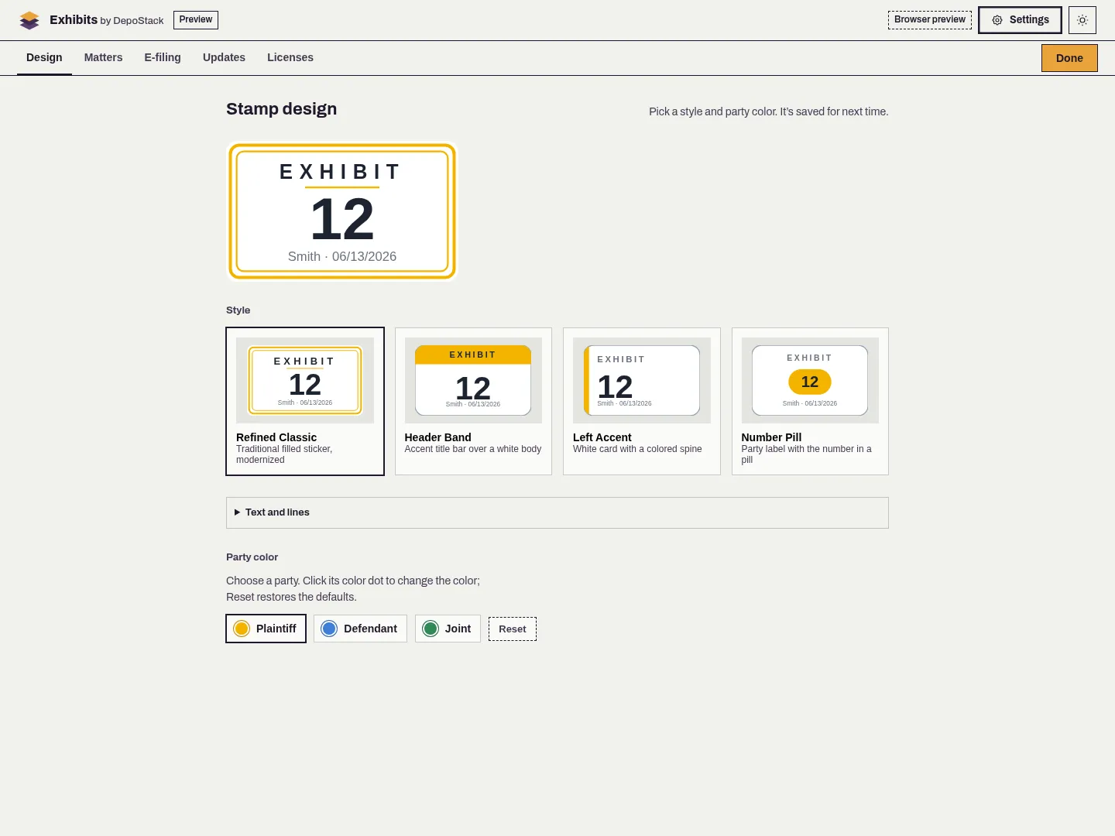Click the Joint green color dot

431,629
